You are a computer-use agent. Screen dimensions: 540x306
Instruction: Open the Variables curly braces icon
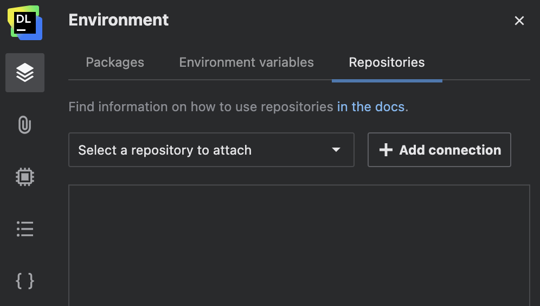25,281
